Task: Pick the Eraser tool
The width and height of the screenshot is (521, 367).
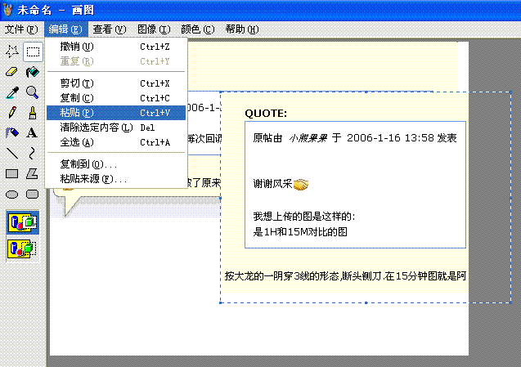Action: coord(12,72)
